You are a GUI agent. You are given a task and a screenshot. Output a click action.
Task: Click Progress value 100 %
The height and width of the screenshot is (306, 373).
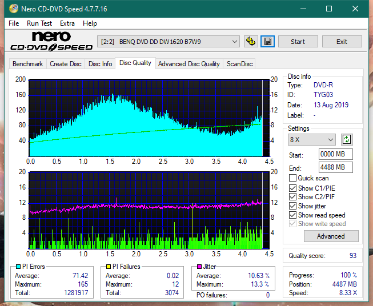(x=349, y=275)
